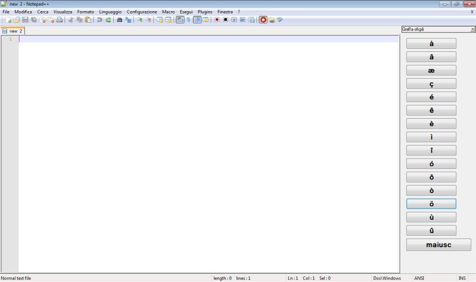Toggle show all characters
The height and width of the screenshot is (282, 476).
click(188, 19)
